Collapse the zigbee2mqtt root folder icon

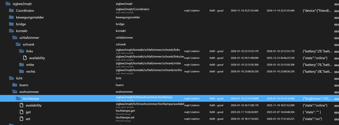point(8,4)
